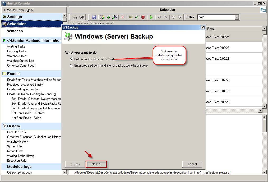The image size is (268, 182).
Task: Click the green play run icon
Action: click(151, 17)
